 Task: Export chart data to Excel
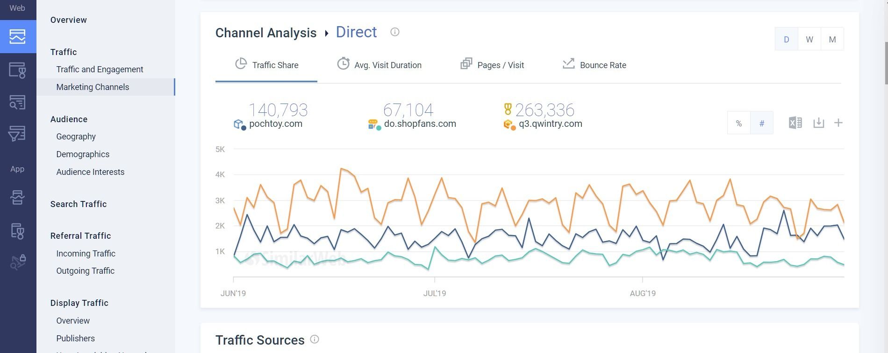coord(795,123)
